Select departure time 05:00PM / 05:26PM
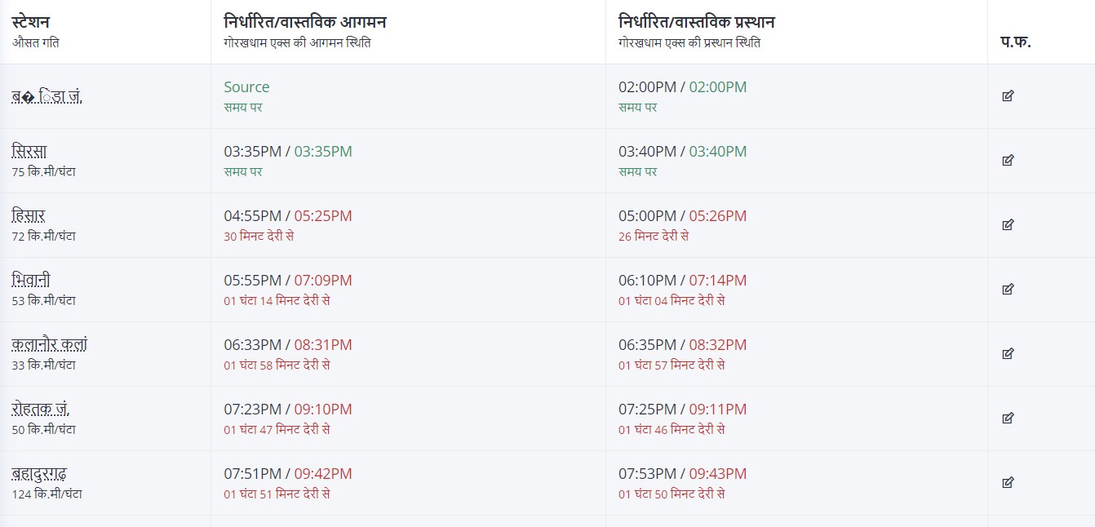Image resolution: width=1095 pixels, height=527 pixels. pos(682,216)
